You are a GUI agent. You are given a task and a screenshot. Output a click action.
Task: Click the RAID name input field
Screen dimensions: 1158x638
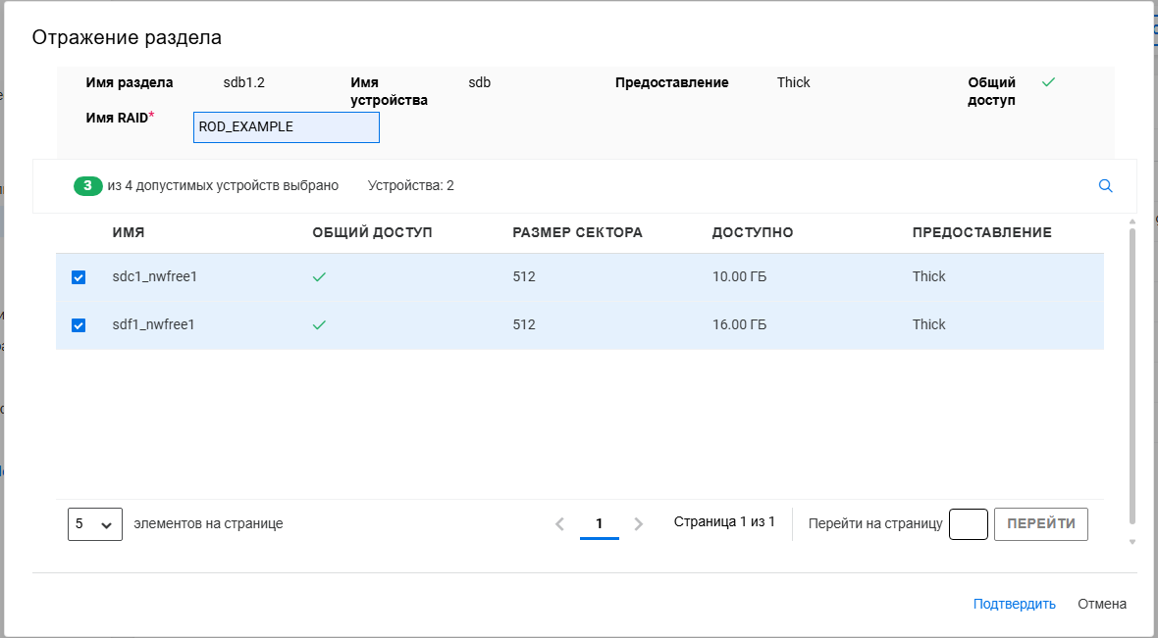tap(286, 127)
